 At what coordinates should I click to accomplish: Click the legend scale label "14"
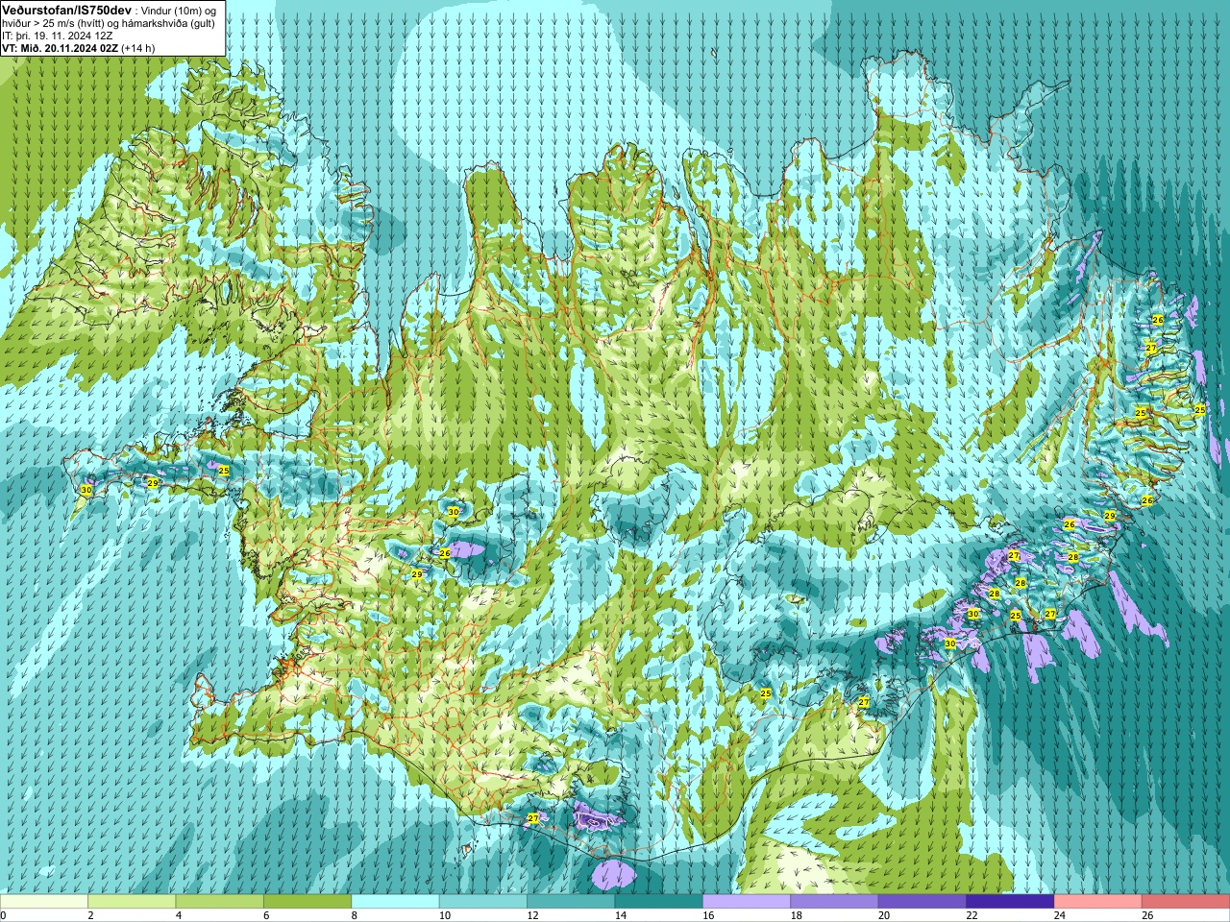[x=621, y=915]
